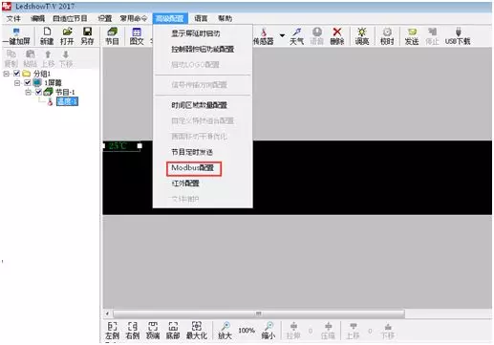This screenshot has height=345, width=494.
Task: Click the 复制 copy icon above the tree
Action: click(x=11, y=58)
